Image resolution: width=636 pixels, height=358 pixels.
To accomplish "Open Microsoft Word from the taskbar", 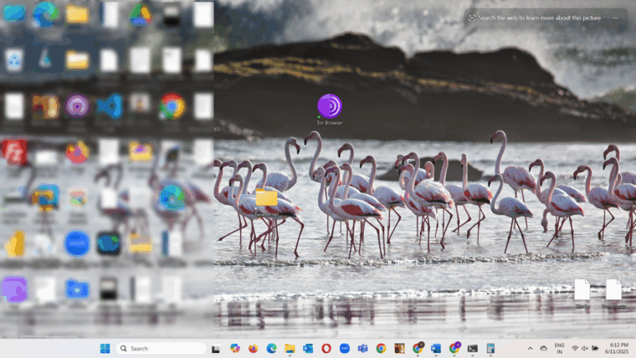I will coord(436,348).
